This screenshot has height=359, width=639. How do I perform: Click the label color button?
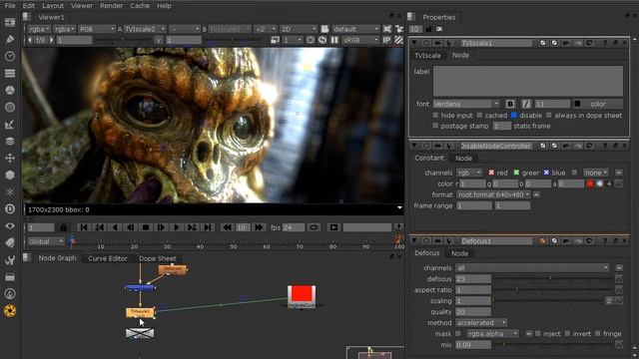point(598,104)
